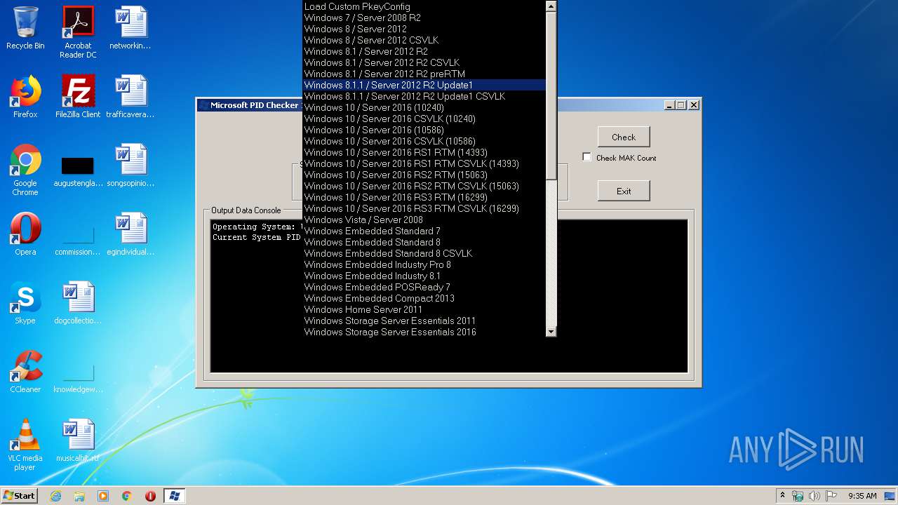Select Windows Storage Server Essentials 2011
The width and height of the screenshot is (898, 505).
[424, 321]
